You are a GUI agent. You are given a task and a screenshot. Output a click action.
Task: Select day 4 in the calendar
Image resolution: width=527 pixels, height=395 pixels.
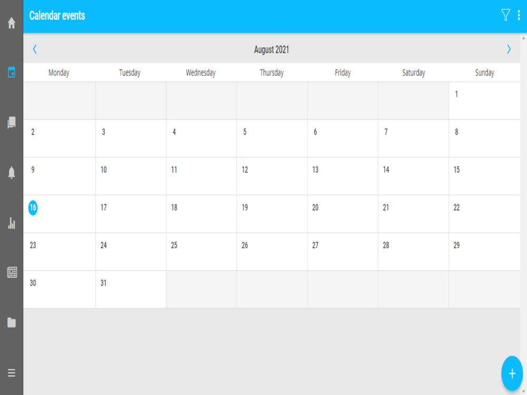coord(201,139)
